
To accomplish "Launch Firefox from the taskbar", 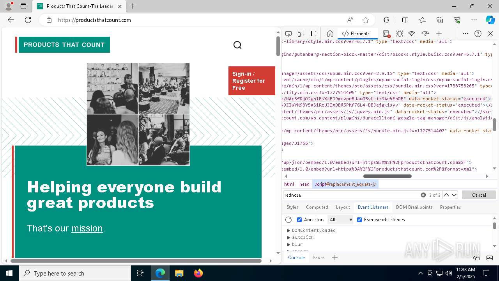I will point(198,273).
